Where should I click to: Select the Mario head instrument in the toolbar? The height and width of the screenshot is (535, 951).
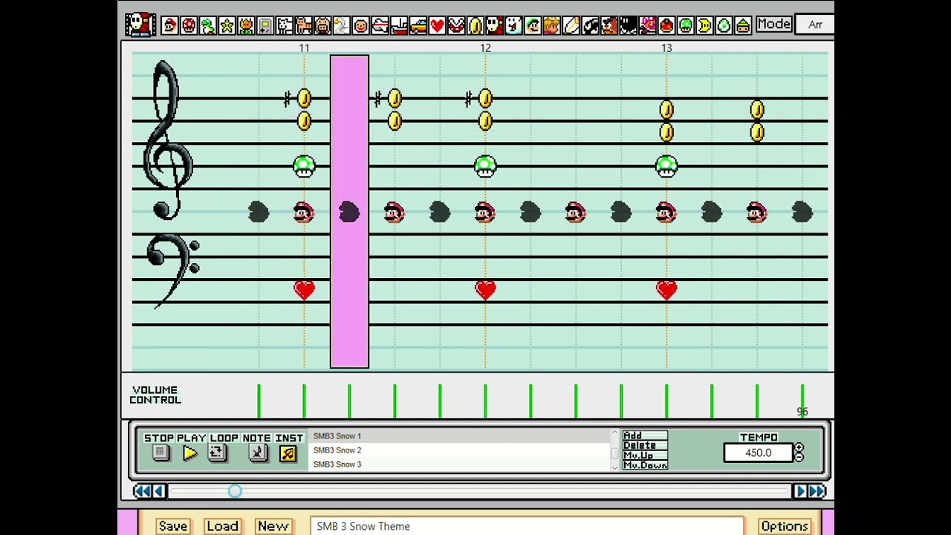coord(170,26)
